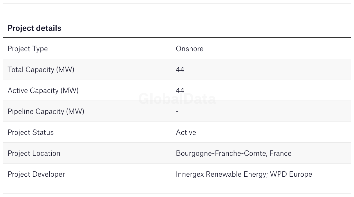Click the dash value for Pipeline Capacity
The width and height of the screenshot is (354, 197).
click(177, 111)
